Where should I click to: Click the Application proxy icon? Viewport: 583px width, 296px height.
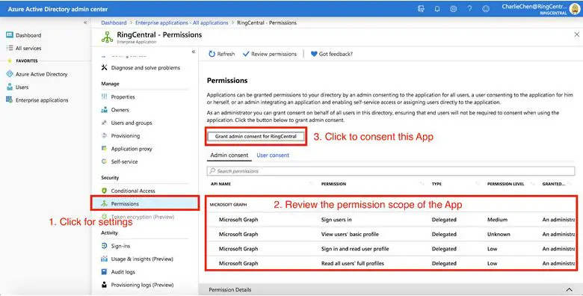point(104,148)
